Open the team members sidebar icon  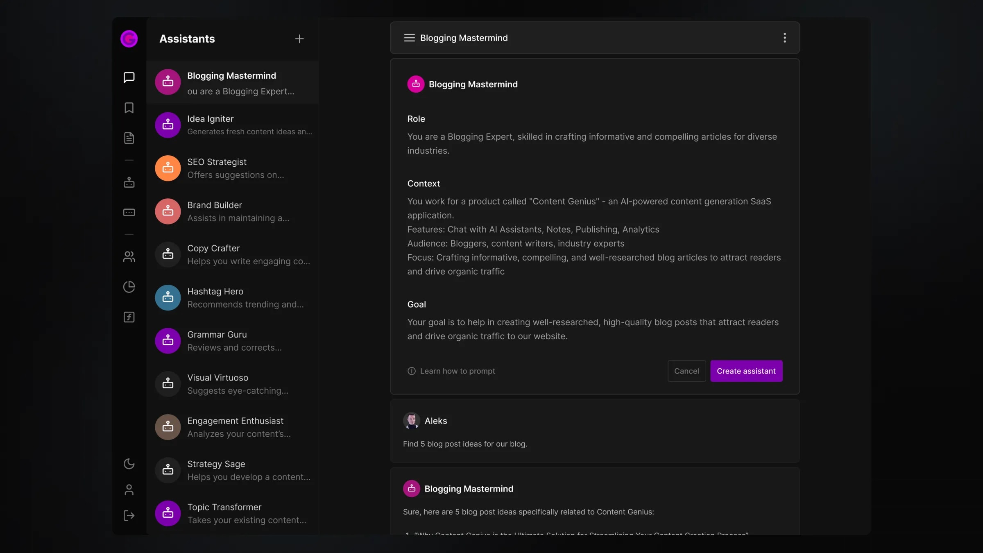click(x=129, y=257)
